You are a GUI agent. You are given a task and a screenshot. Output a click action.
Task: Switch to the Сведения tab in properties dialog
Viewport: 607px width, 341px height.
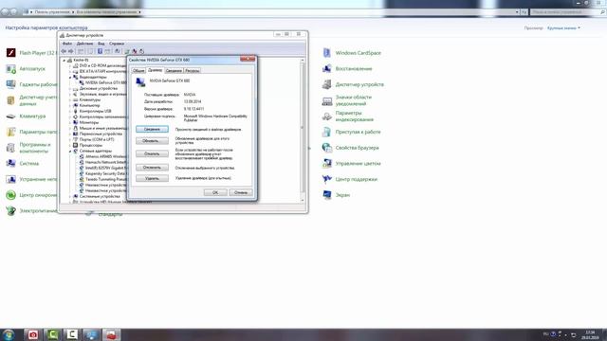(x=174, y=71)
